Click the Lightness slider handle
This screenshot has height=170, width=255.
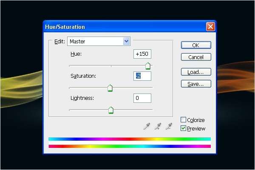111,110
